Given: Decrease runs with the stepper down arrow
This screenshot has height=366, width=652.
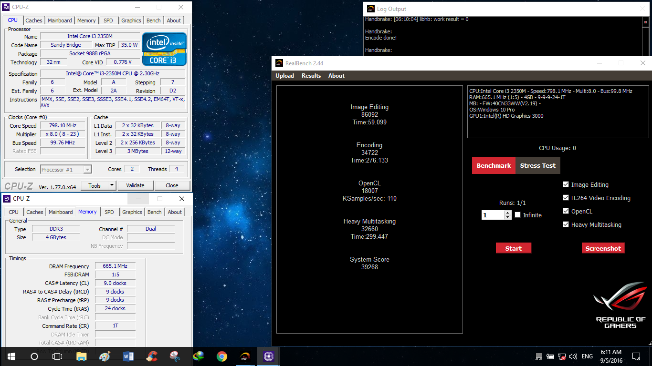Looking at the screenshot, I should click(508, 217).
